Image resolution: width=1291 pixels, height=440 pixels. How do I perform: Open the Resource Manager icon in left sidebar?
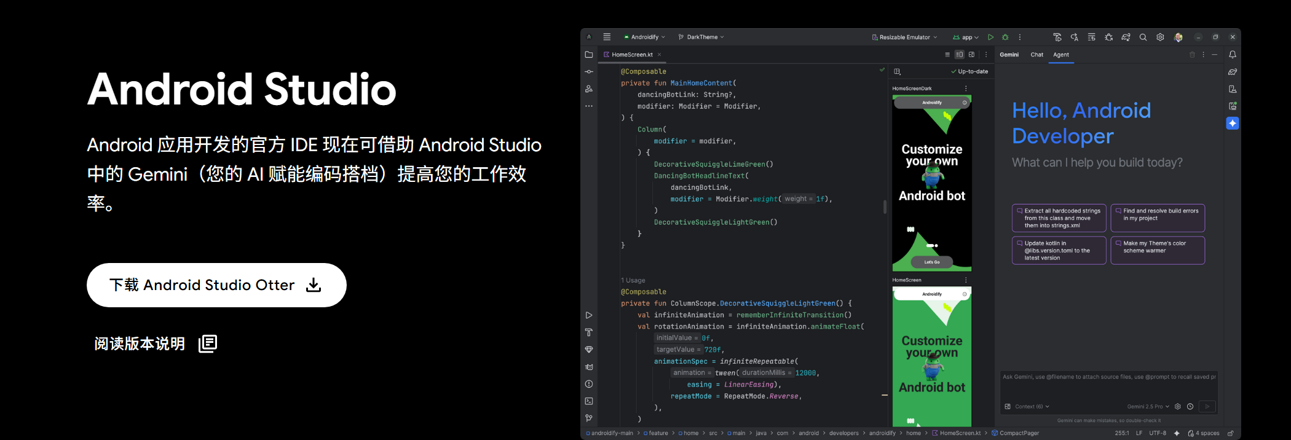tap(589, 89)
